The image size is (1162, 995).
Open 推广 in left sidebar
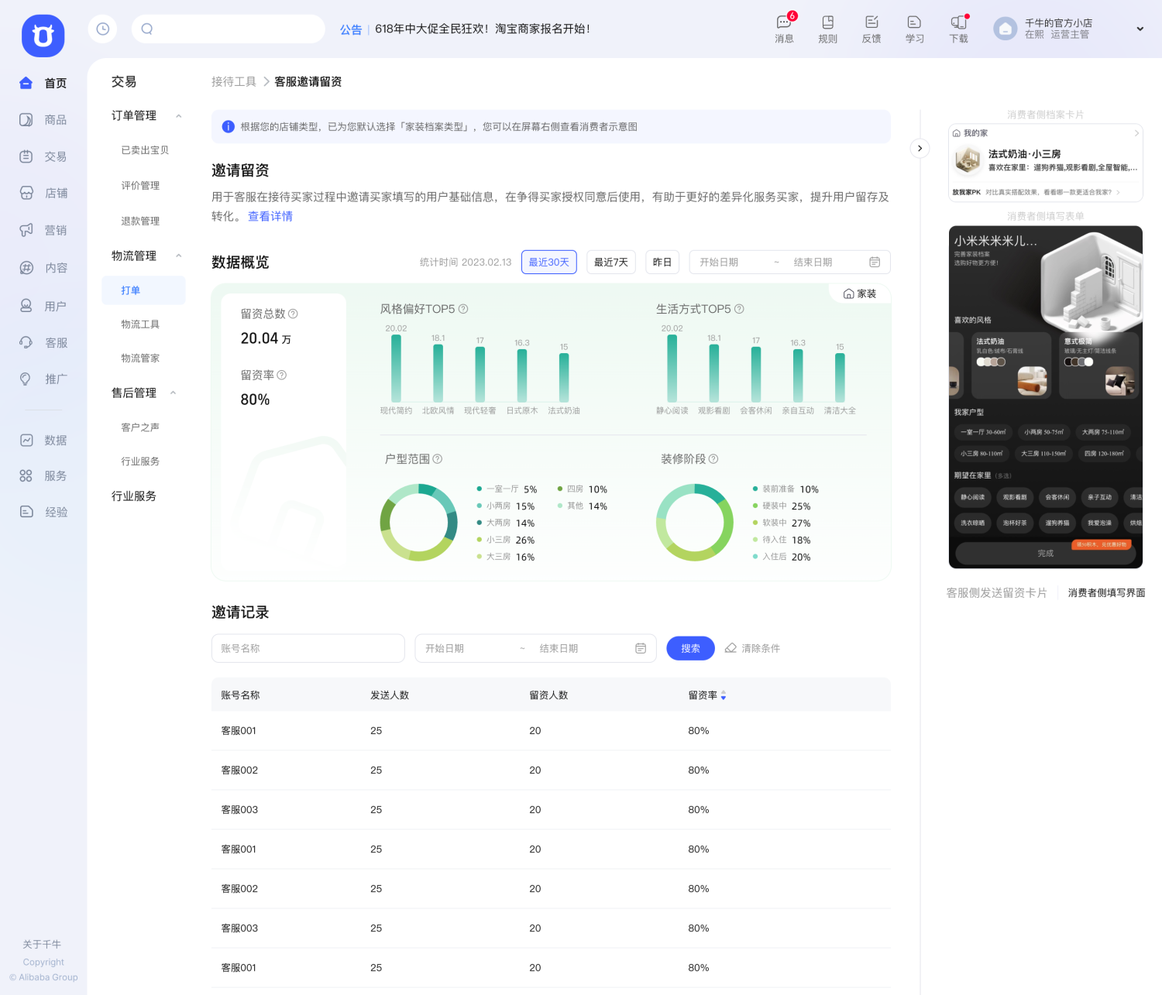click(x=43, y=379)
